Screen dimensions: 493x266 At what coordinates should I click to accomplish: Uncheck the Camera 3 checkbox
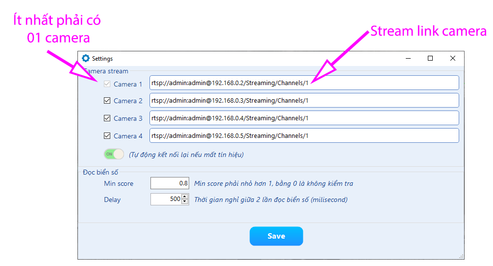[107, 118]
